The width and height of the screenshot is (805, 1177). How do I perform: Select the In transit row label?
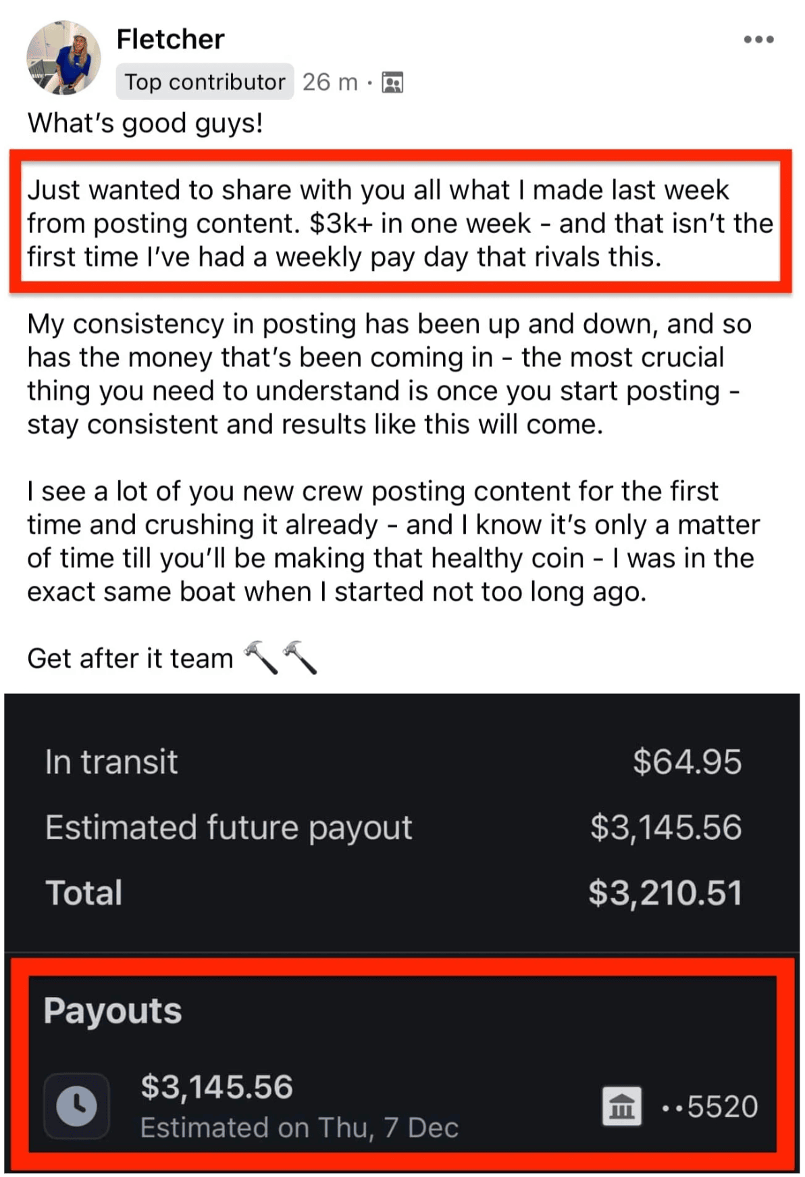[111, 761]
